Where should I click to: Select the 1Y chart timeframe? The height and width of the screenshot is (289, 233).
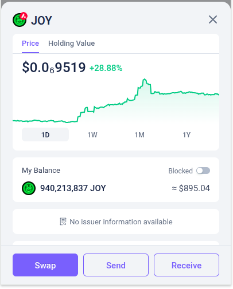(x=187, y=135)
